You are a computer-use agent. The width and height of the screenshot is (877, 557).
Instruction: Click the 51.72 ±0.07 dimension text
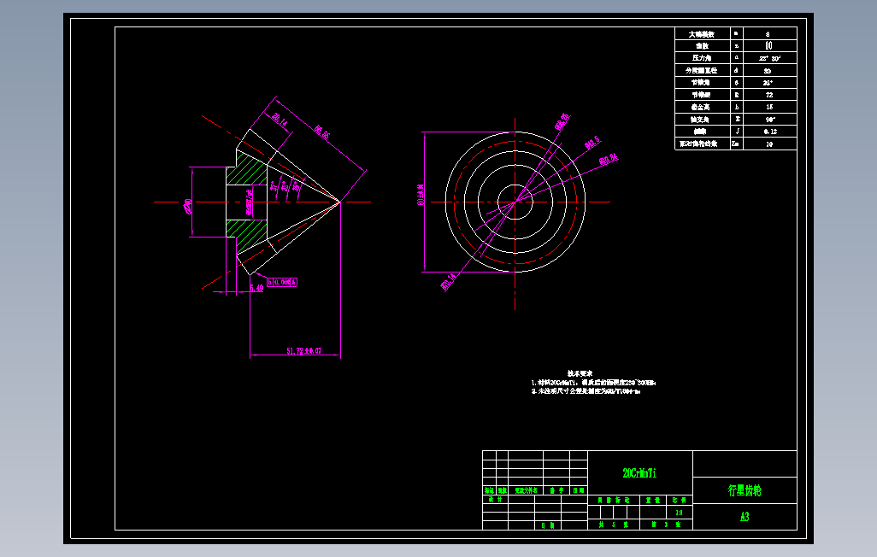[304, 350]
